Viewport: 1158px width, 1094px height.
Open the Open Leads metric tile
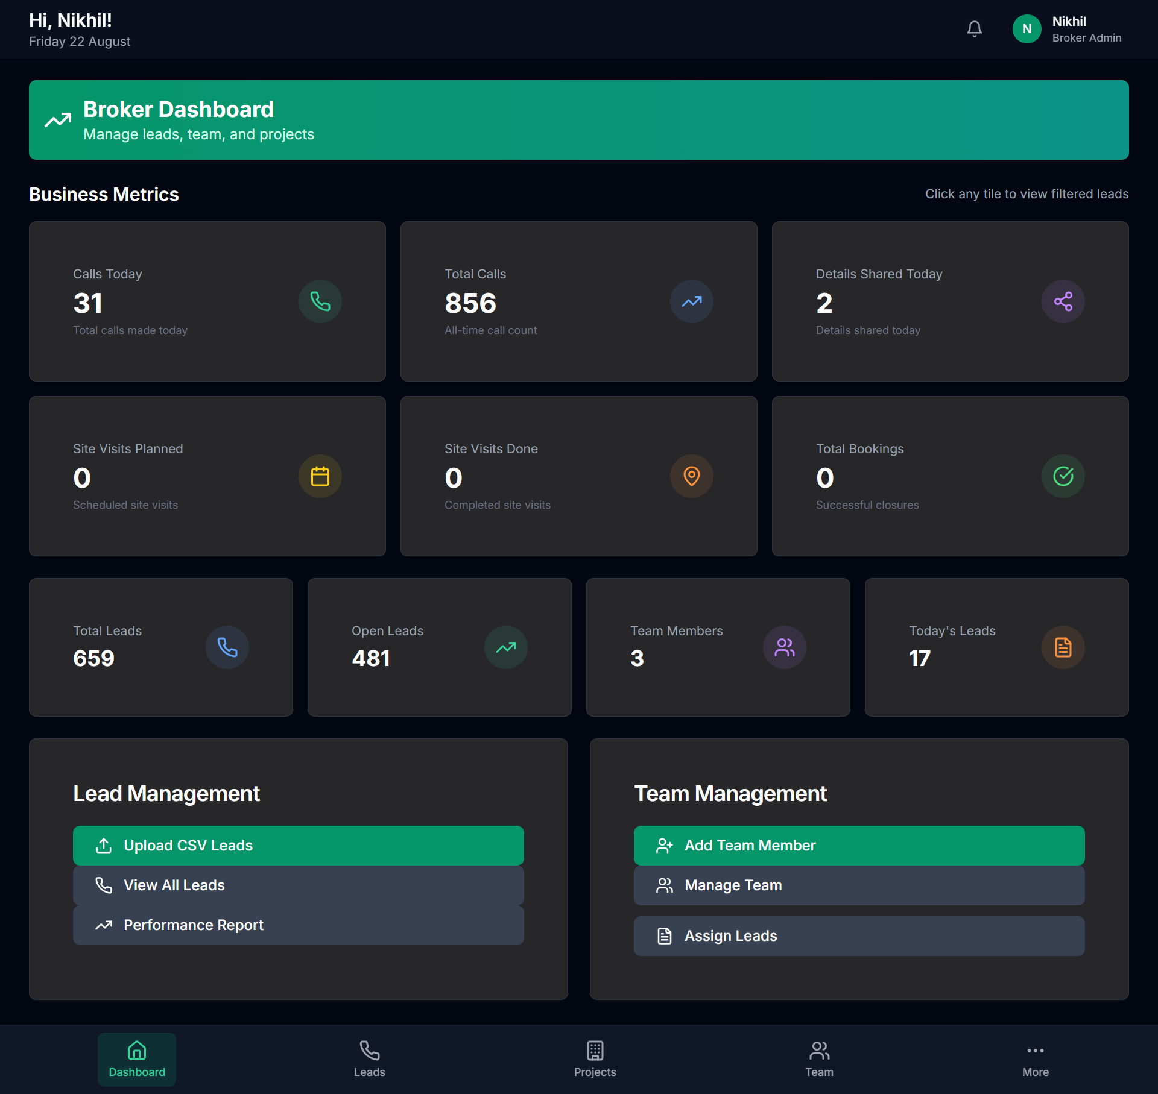439,647
